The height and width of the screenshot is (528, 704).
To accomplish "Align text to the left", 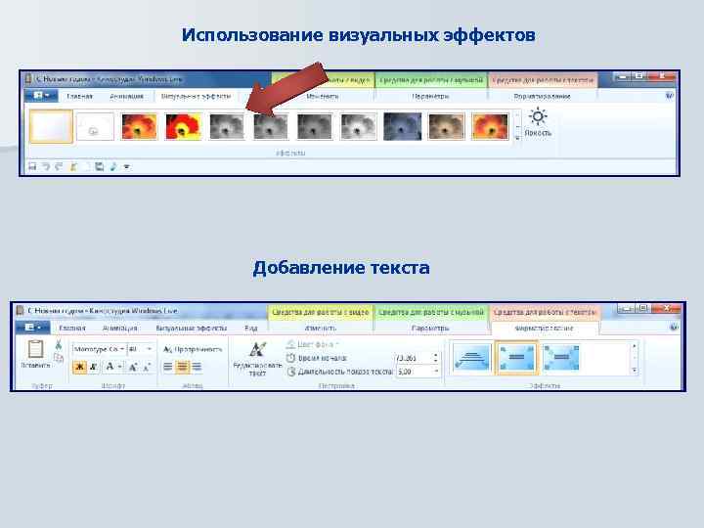I will 168,367.
